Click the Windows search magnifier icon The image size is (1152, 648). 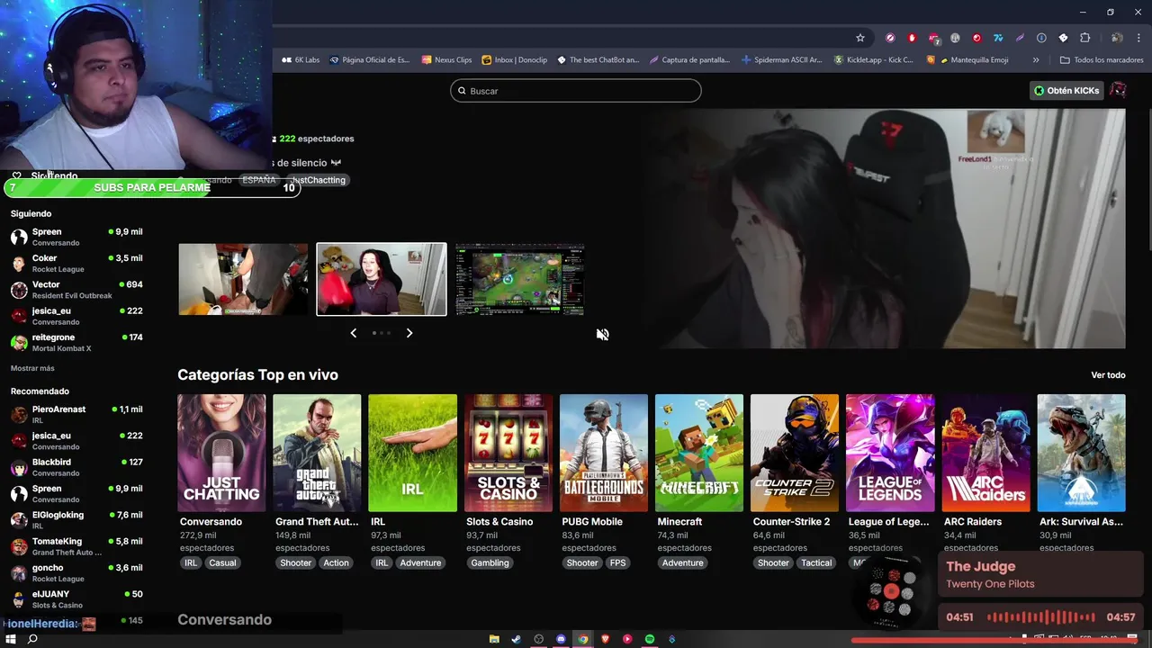[32, 639]
